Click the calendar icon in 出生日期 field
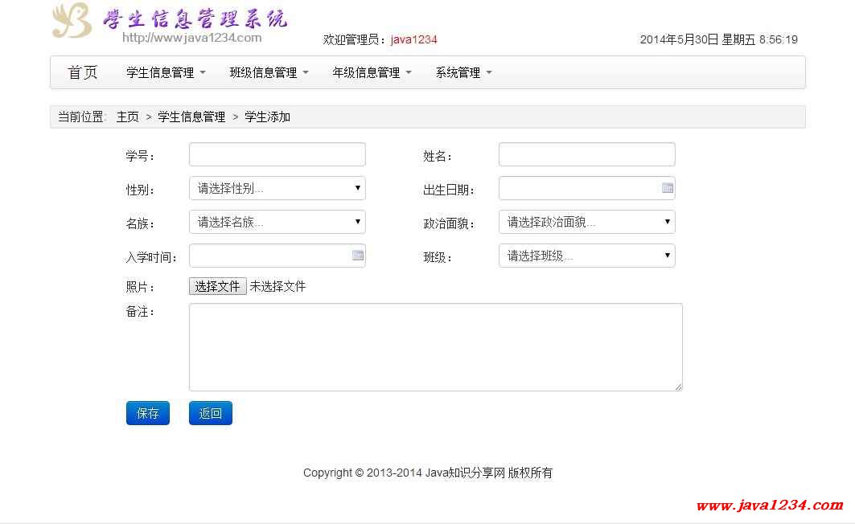855x524 pixels. click(x=667, y=188)
